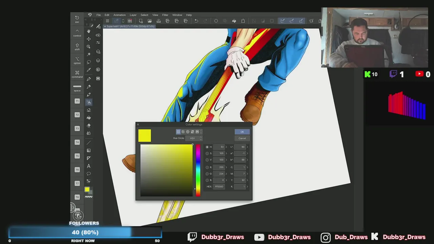Tap the shift edge keyboard button

tap(77, 47)
